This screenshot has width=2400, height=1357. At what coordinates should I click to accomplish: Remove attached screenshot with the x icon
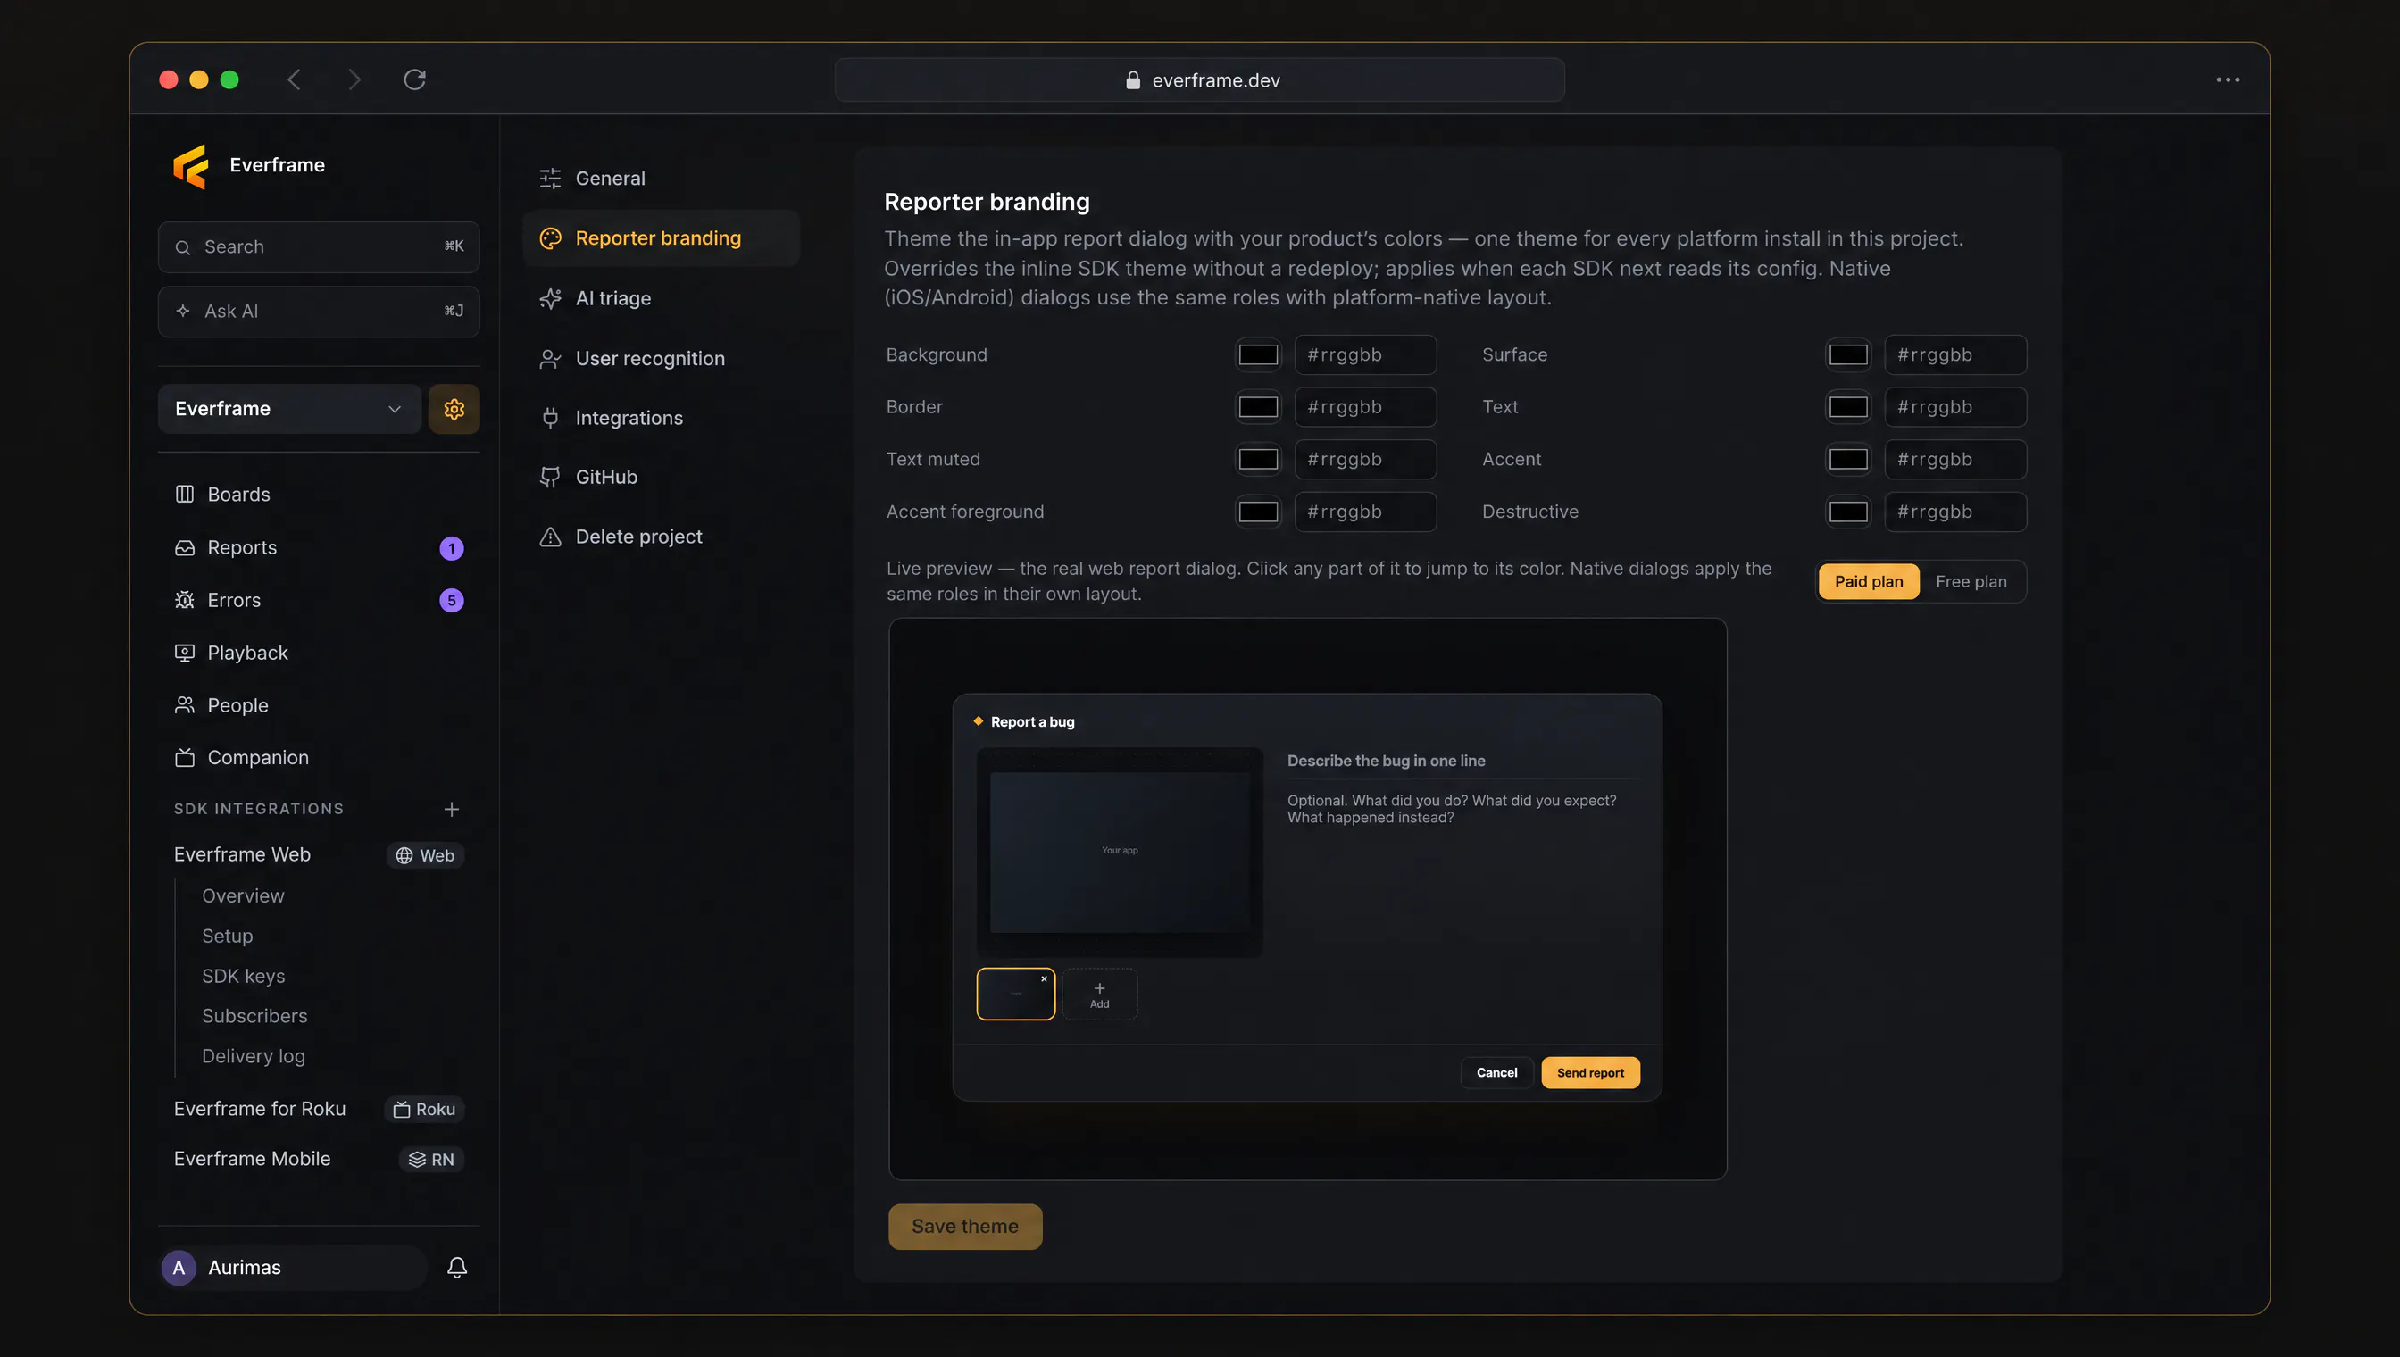click(1044, 978)
